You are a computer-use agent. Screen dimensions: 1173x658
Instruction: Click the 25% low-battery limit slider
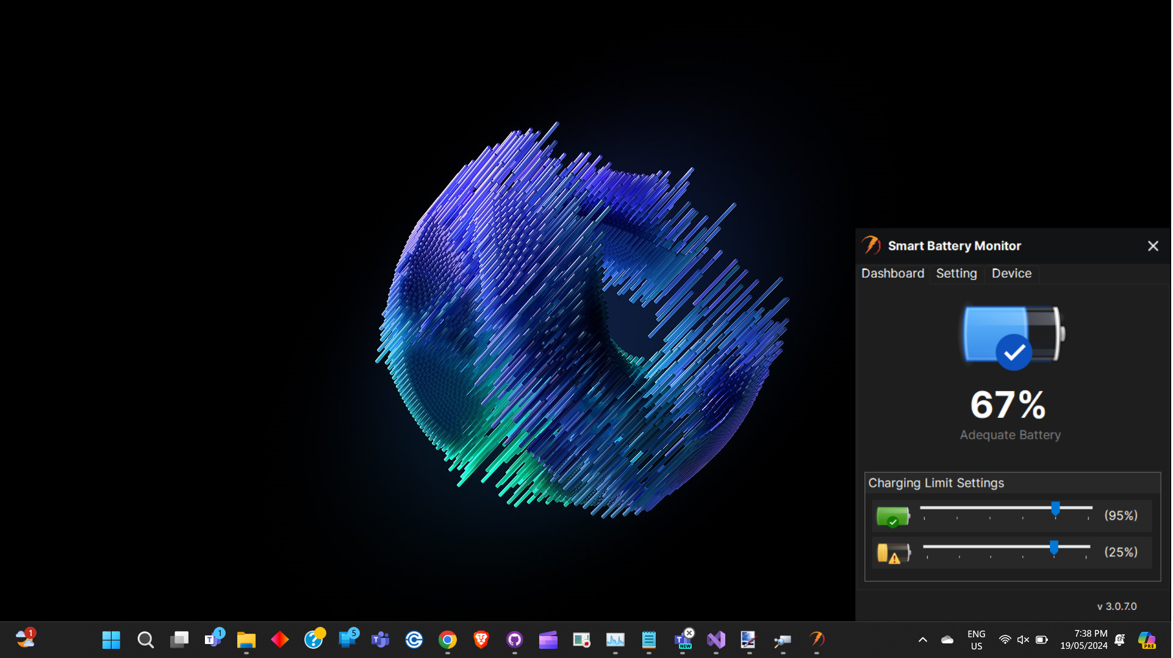[1053, 547]
